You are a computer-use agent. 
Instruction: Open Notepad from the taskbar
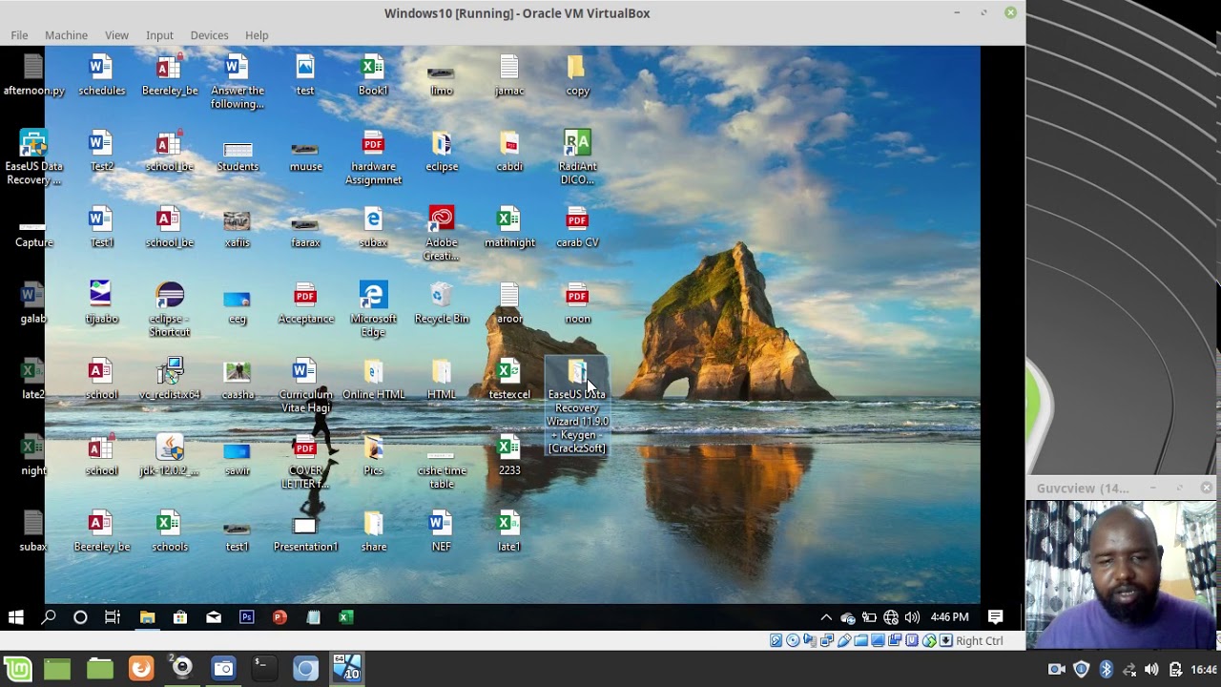[x=313, y=617]
